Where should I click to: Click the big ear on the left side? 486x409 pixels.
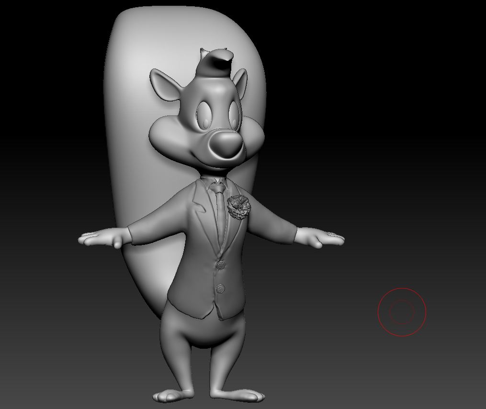[165, 85]
